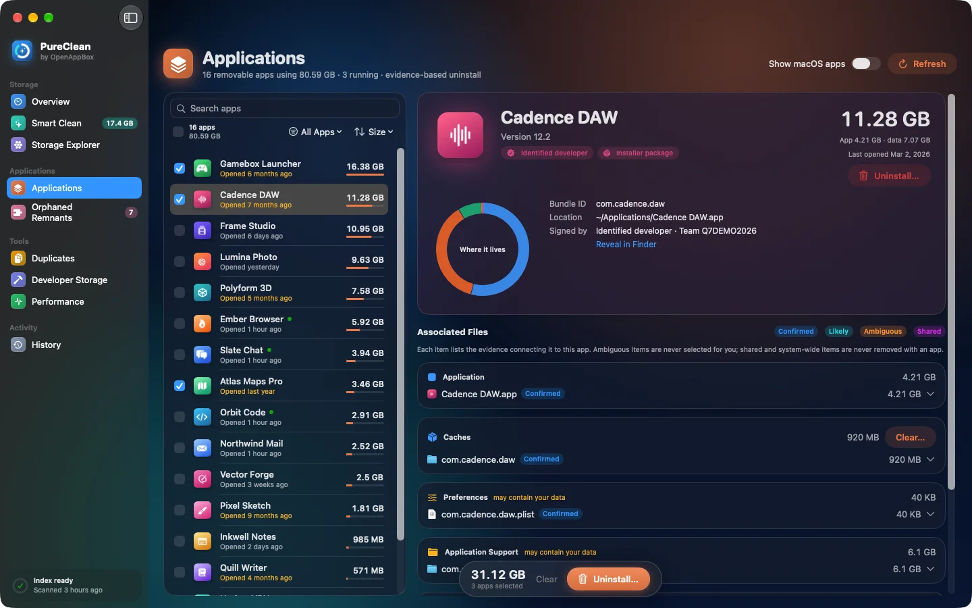Click the Where it lives donut chart
Screen dimensions: 972x608
[x=483, y=249]
